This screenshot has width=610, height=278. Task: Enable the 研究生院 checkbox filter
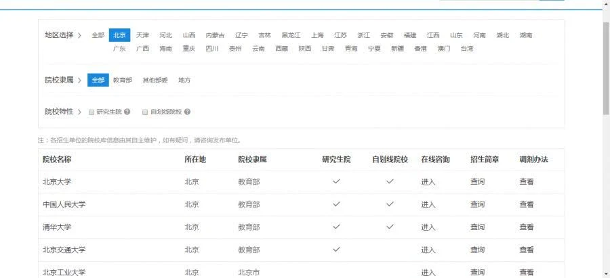91,112
